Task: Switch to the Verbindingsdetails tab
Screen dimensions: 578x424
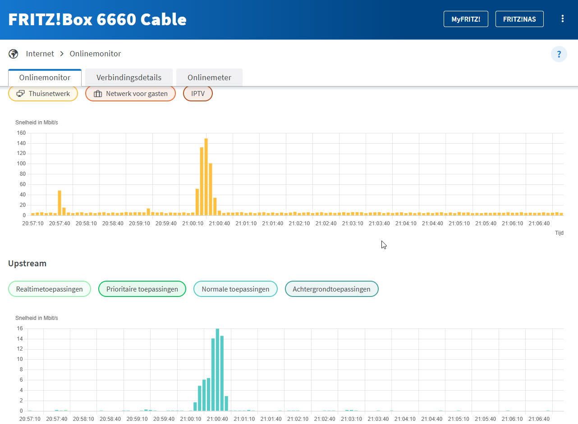Action: pyautogui.click(x=129, y=78)
